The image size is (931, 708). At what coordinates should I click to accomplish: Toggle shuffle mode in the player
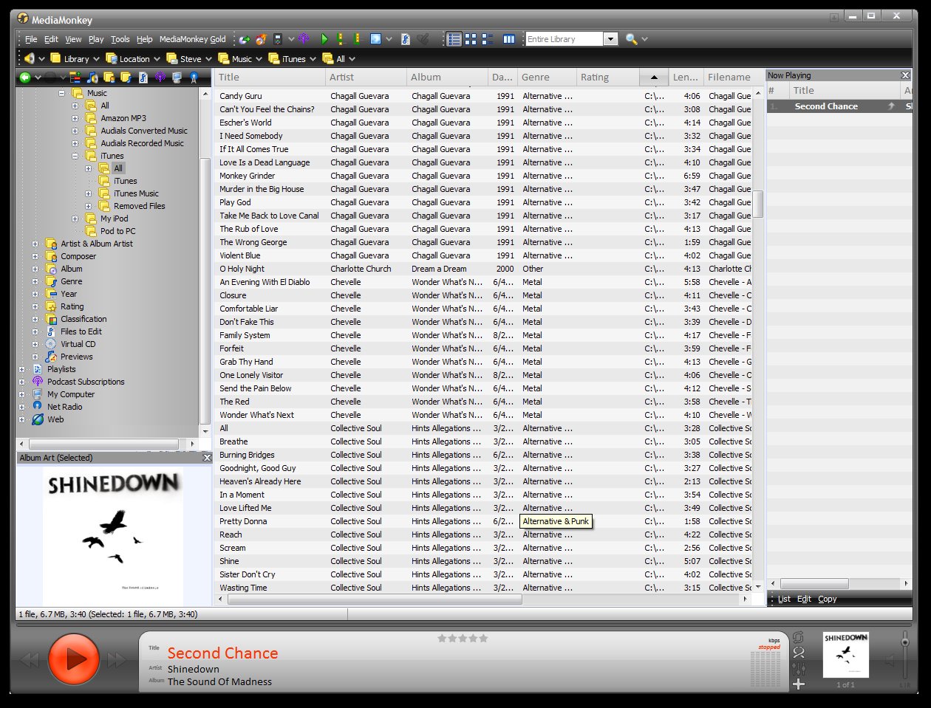pos(799,653)
